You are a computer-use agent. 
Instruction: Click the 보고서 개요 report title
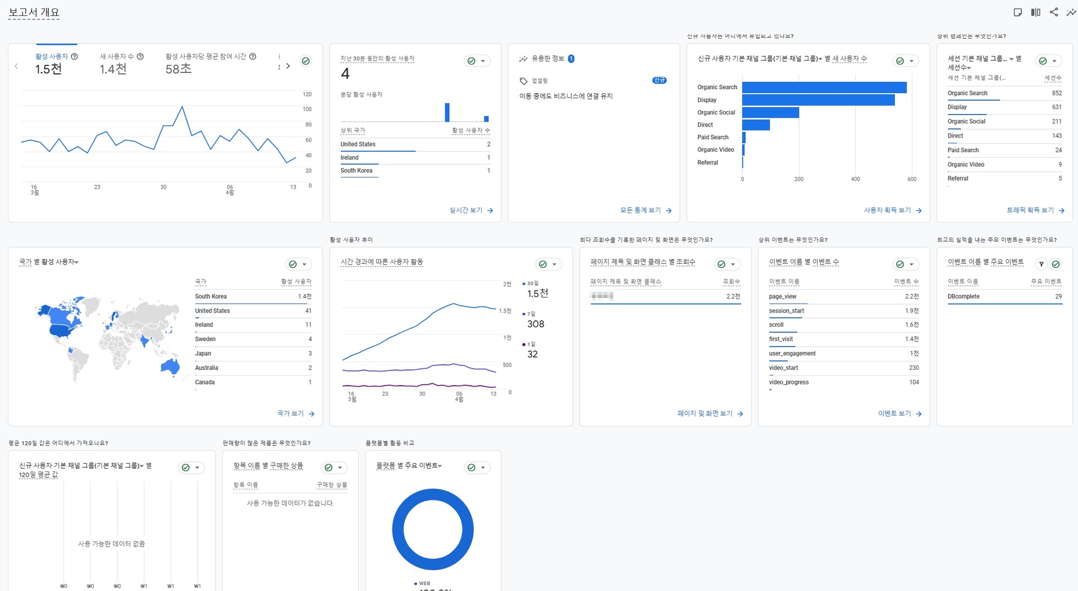[x=34, y=12]
